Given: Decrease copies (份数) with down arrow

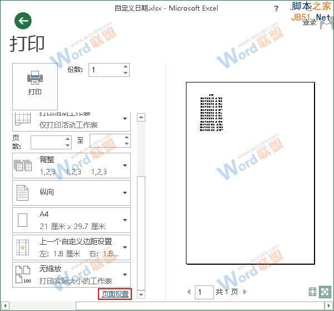Looking at the screenshot, I should click(125, 73).
